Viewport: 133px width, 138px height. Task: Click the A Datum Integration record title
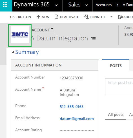[59, 38]
